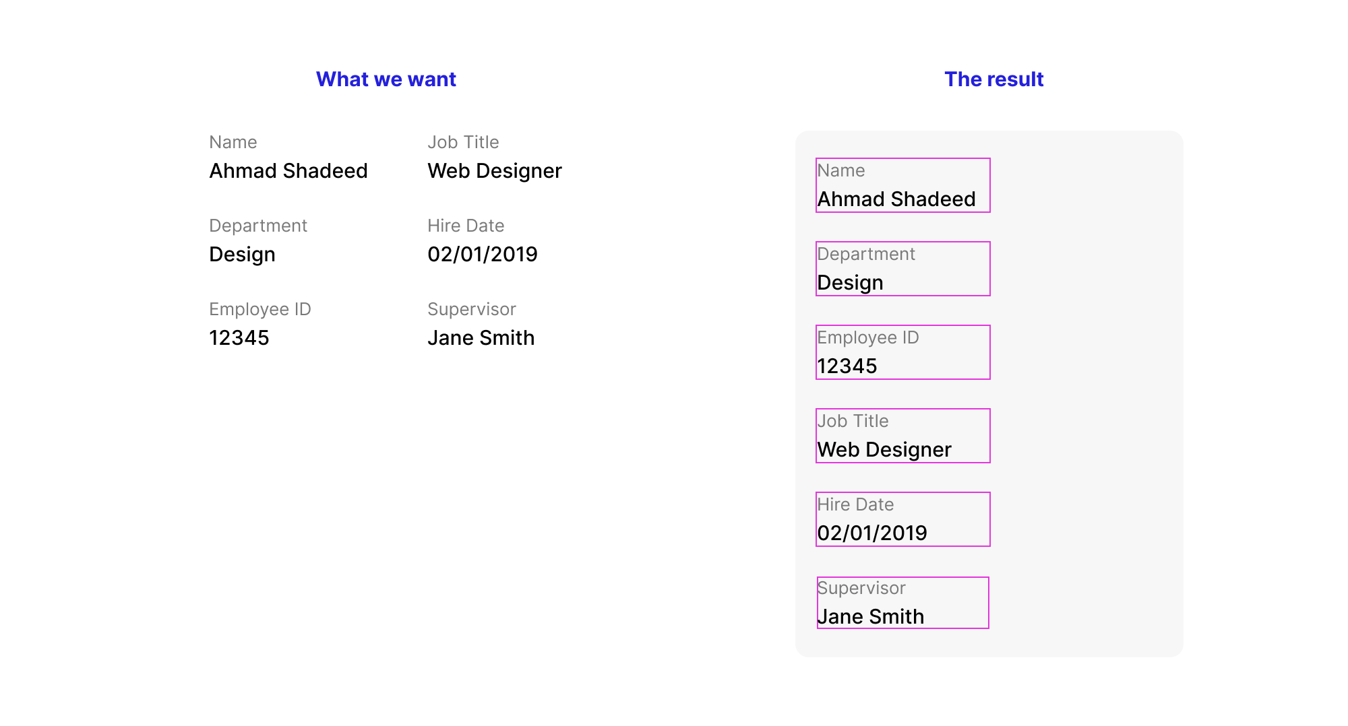Click the unboxed "Supervisor" label
The image size is (1348, 726).
click(x=471, y=309)
